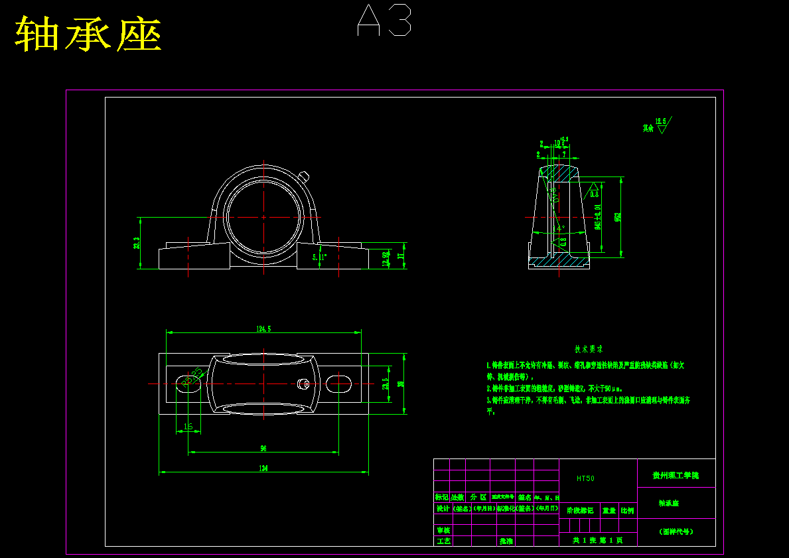
Task: Select the 23.5 width dimension
Action: click(386, 384)
